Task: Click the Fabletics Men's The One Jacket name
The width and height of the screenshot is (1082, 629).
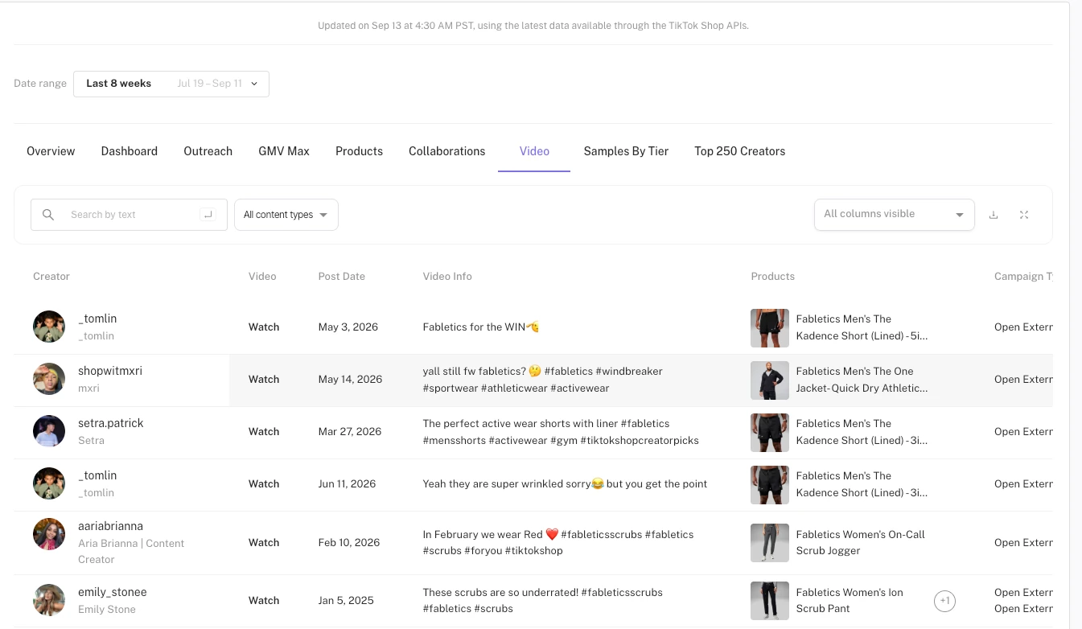Action: pos(862,380)
